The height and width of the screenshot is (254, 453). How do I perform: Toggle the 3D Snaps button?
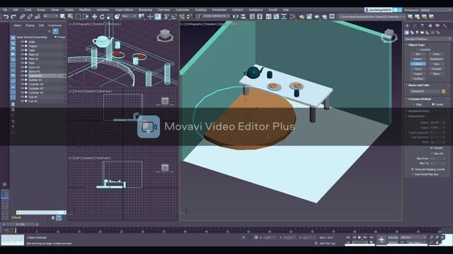tap(166, 17)
